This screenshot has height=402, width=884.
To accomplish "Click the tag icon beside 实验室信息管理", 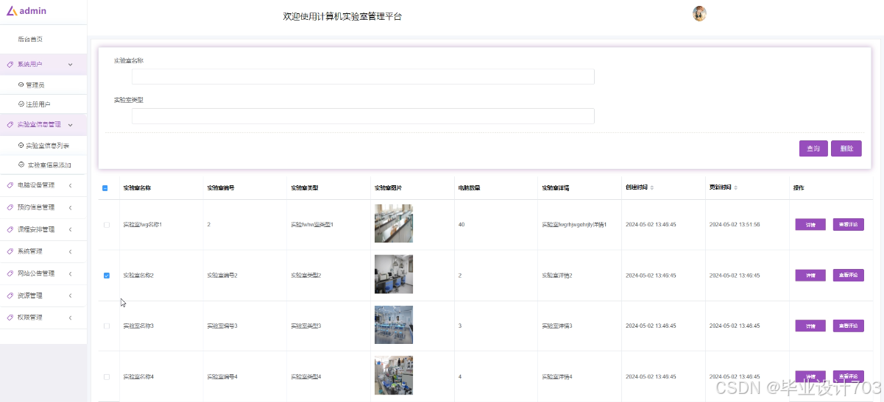I will 10,125.
